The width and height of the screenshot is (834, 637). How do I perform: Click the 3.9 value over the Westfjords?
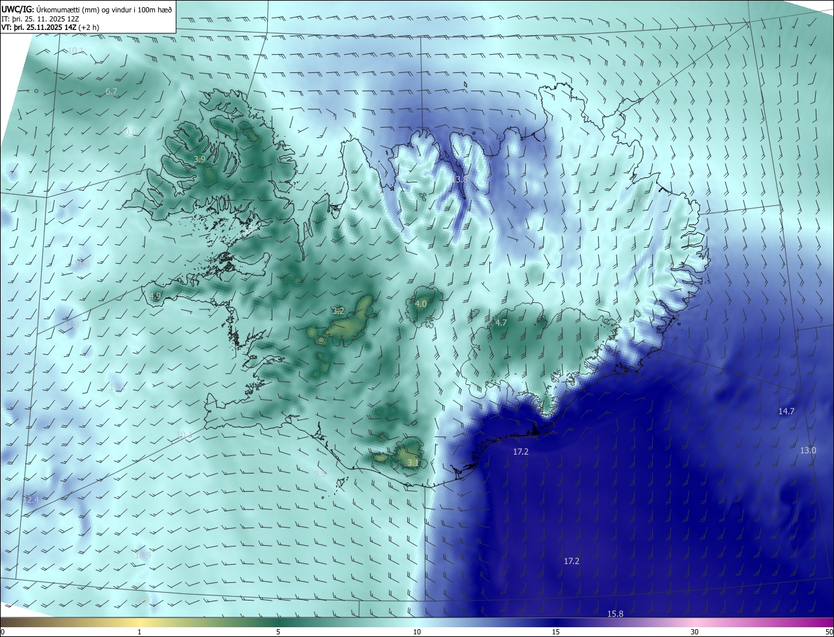200,160
